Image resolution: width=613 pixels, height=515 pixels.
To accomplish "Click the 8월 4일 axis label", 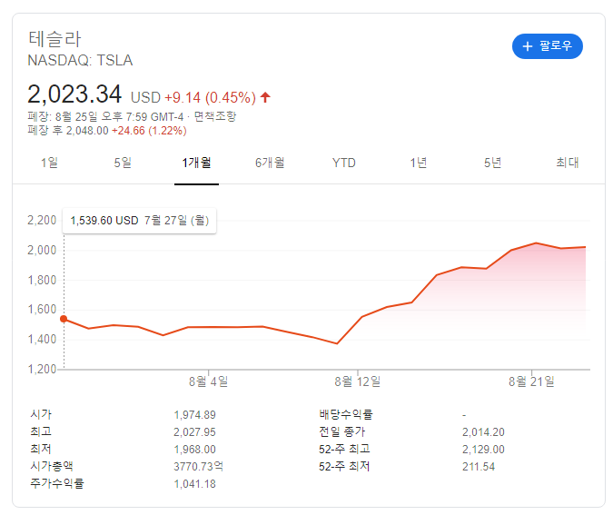I will 208,381.
